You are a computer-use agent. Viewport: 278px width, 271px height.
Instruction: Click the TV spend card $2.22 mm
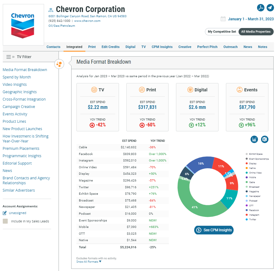(x=97, y=107)
